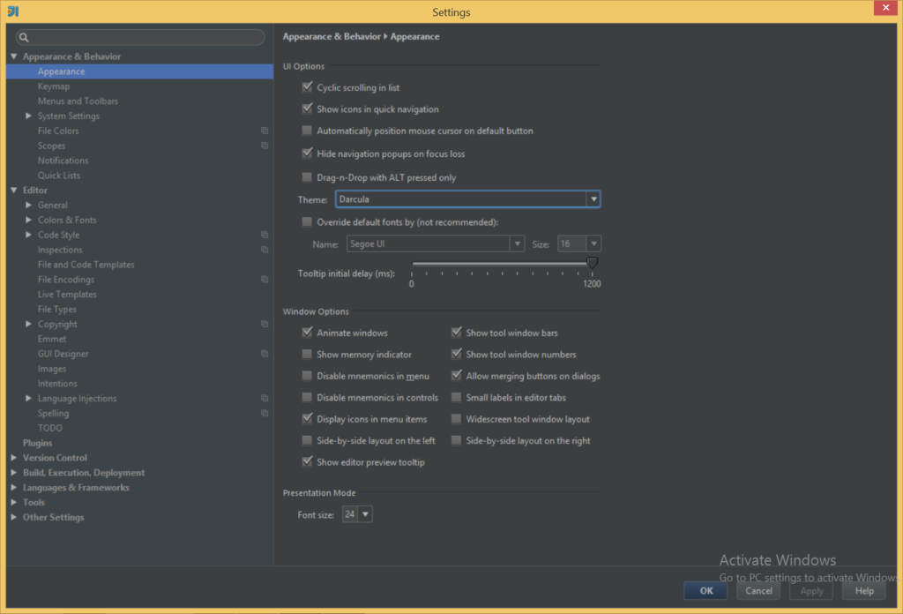Click the share icon beside Spelling
Viewport: 903px width, 614px height.
pos(264,412)
